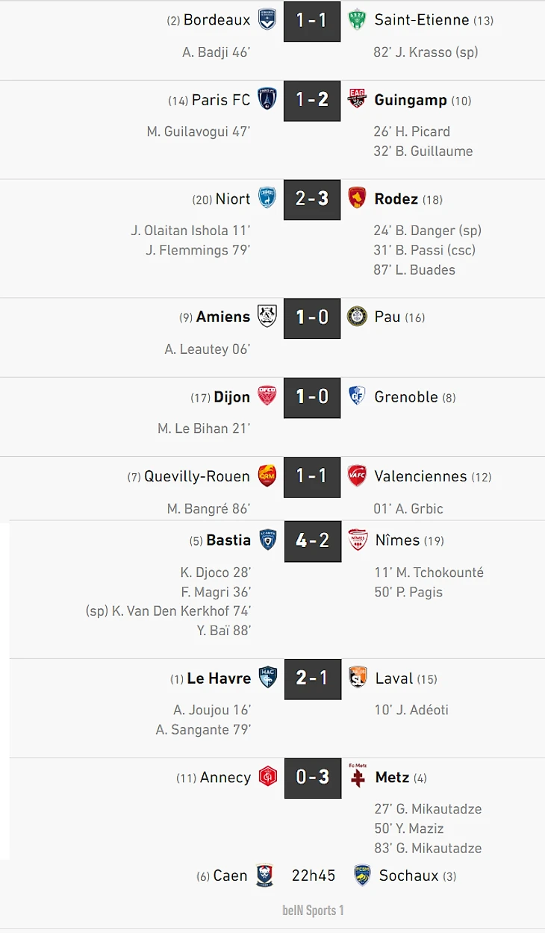Image resolution: width=545 pixels, height=933 pixels.
Task: Click the Paris FC crest
Action: tap(267, 100)
